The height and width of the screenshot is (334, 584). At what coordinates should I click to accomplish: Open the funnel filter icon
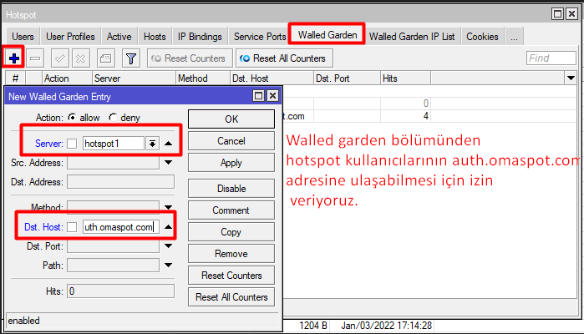[130, 58]
